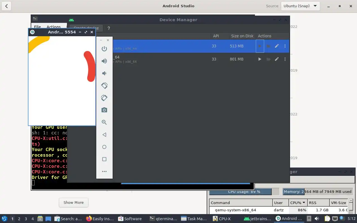357x223 pixels.
Task: Open the File menu in the terminal window
Action: (x=37, y=27)
